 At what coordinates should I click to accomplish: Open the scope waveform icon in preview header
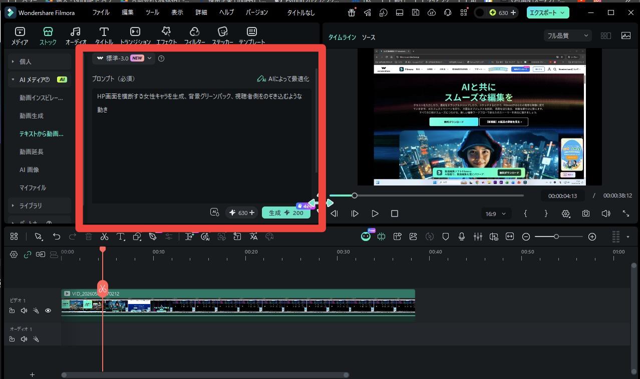click(x=626, y=35)
